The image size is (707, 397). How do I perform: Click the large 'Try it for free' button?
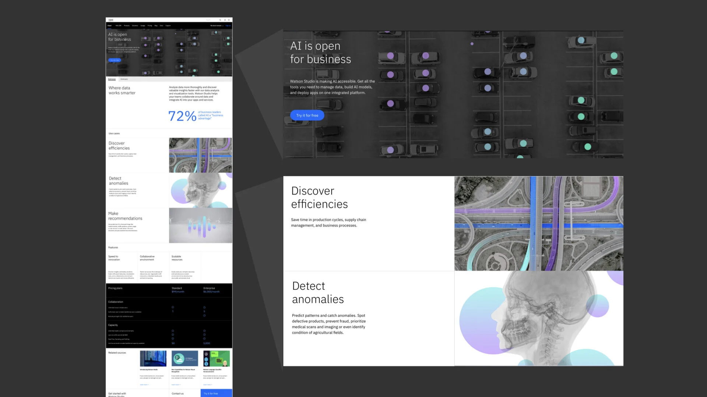coord(307,115)
